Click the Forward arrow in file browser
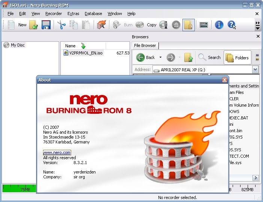This screenshot has width=263, height=202. 171,57
